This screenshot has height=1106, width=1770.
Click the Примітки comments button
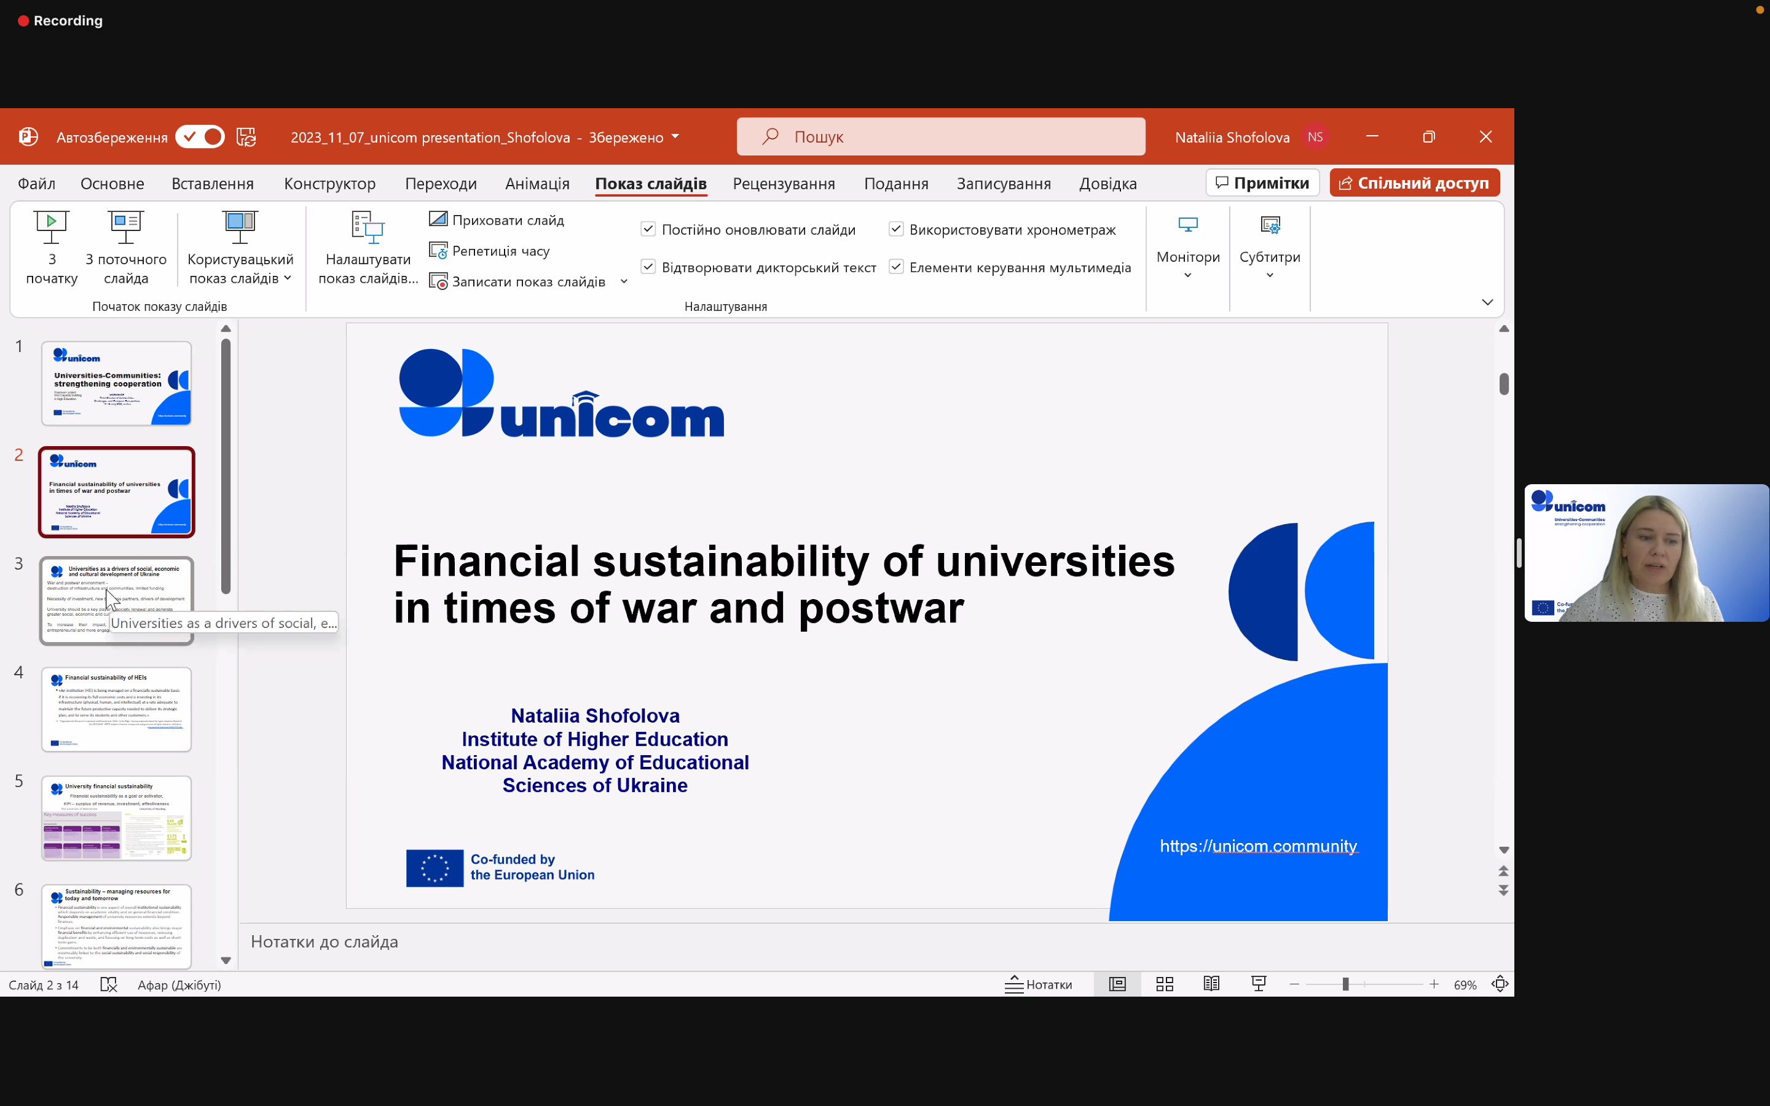(x=1262, y=183)
